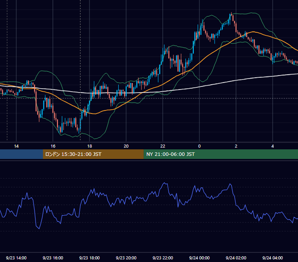Click the 9/23 18:00 time label

click(x=89, y=258)
